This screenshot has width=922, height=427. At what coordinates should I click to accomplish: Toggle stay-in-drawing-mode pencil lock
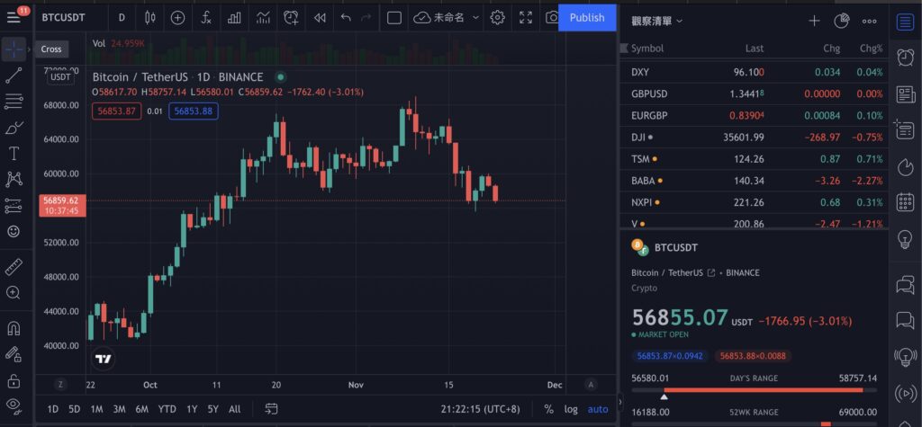click(x=14, y=353)
